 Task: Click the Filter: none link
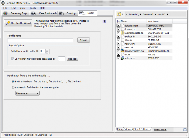160,130
